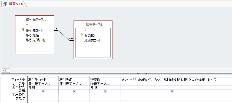Select 取引先コード field in 販売テーブル box
This screenshot has height=103, width=232.
coord(93,40)
